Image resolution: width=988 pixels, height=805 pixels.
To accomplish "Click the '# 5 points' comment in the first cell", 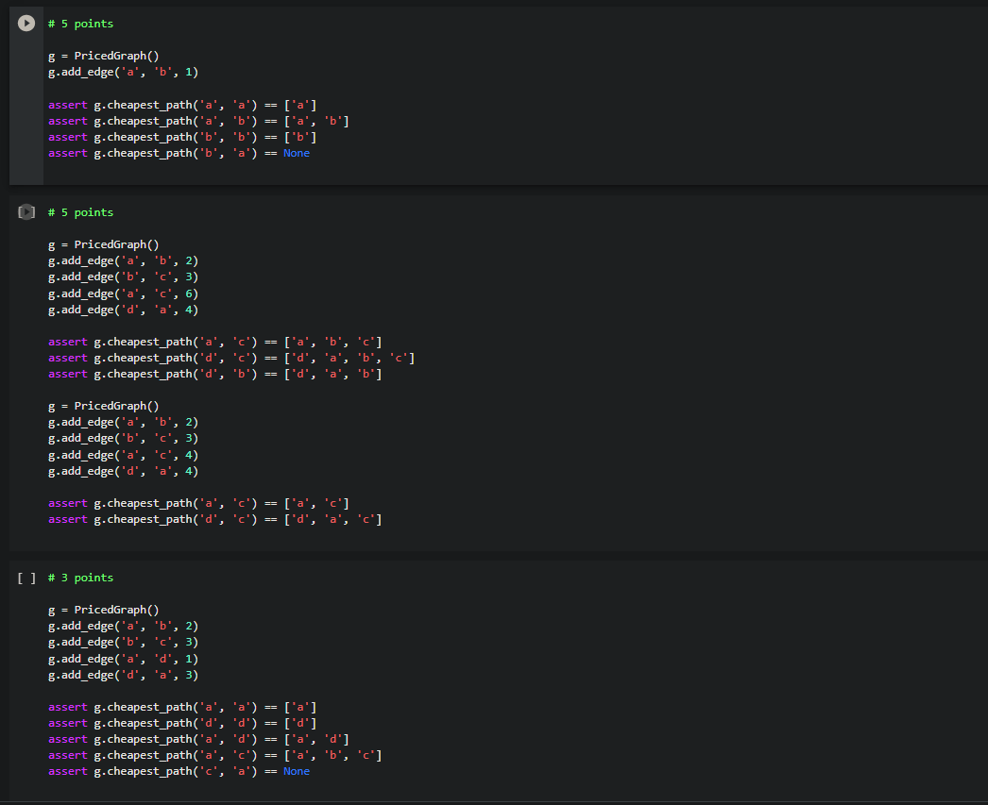I will tap(80, 24).
